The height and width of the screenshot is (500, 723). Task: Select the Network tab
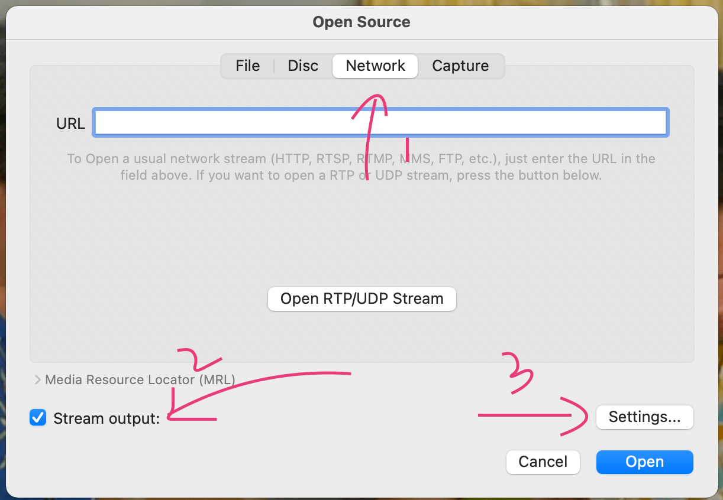click(x=375, y=66)
